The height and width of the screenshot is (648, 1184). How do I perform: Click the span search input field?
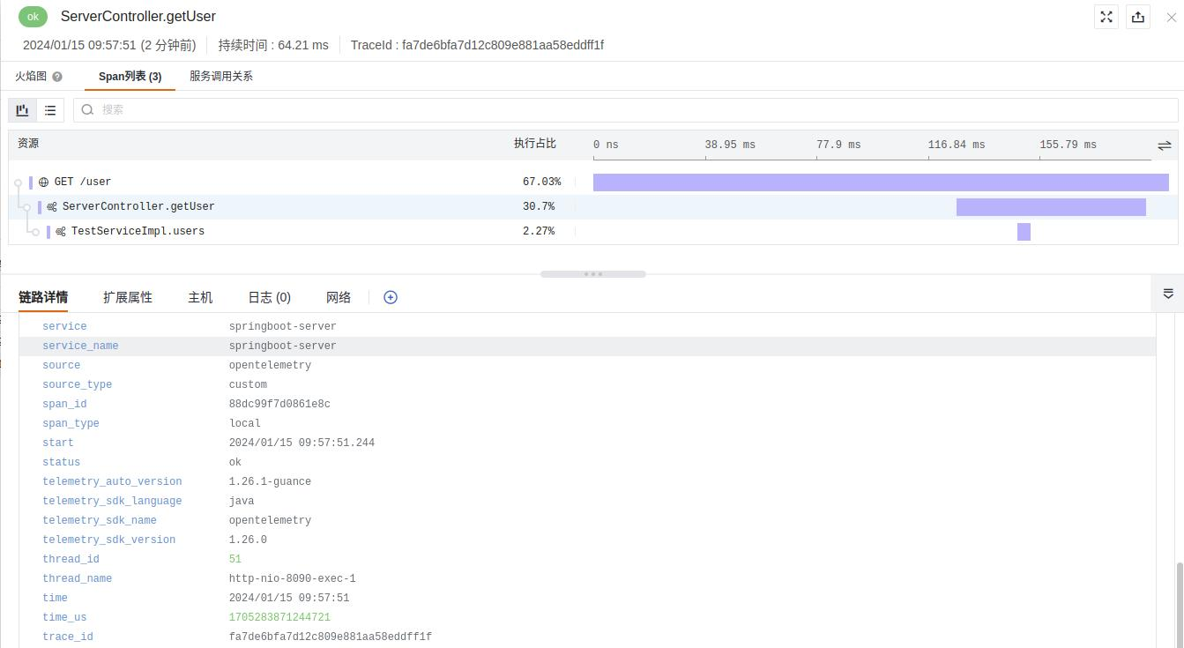coord(626,110)
